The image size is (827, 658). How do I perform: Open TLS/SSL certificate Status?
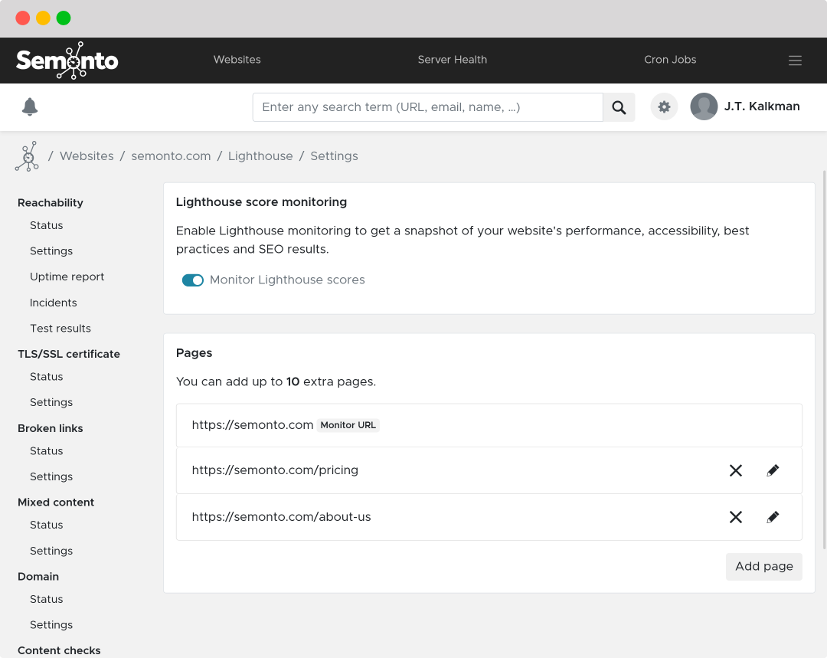pos(47,377)
